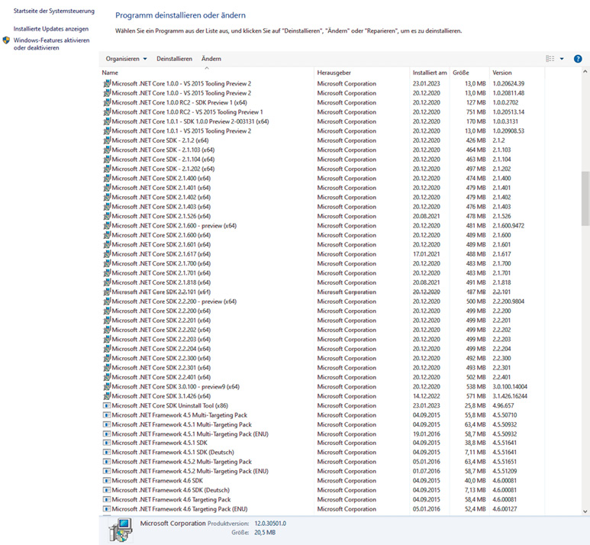Click install date 17.01.2021

click(x=427, y=253)
